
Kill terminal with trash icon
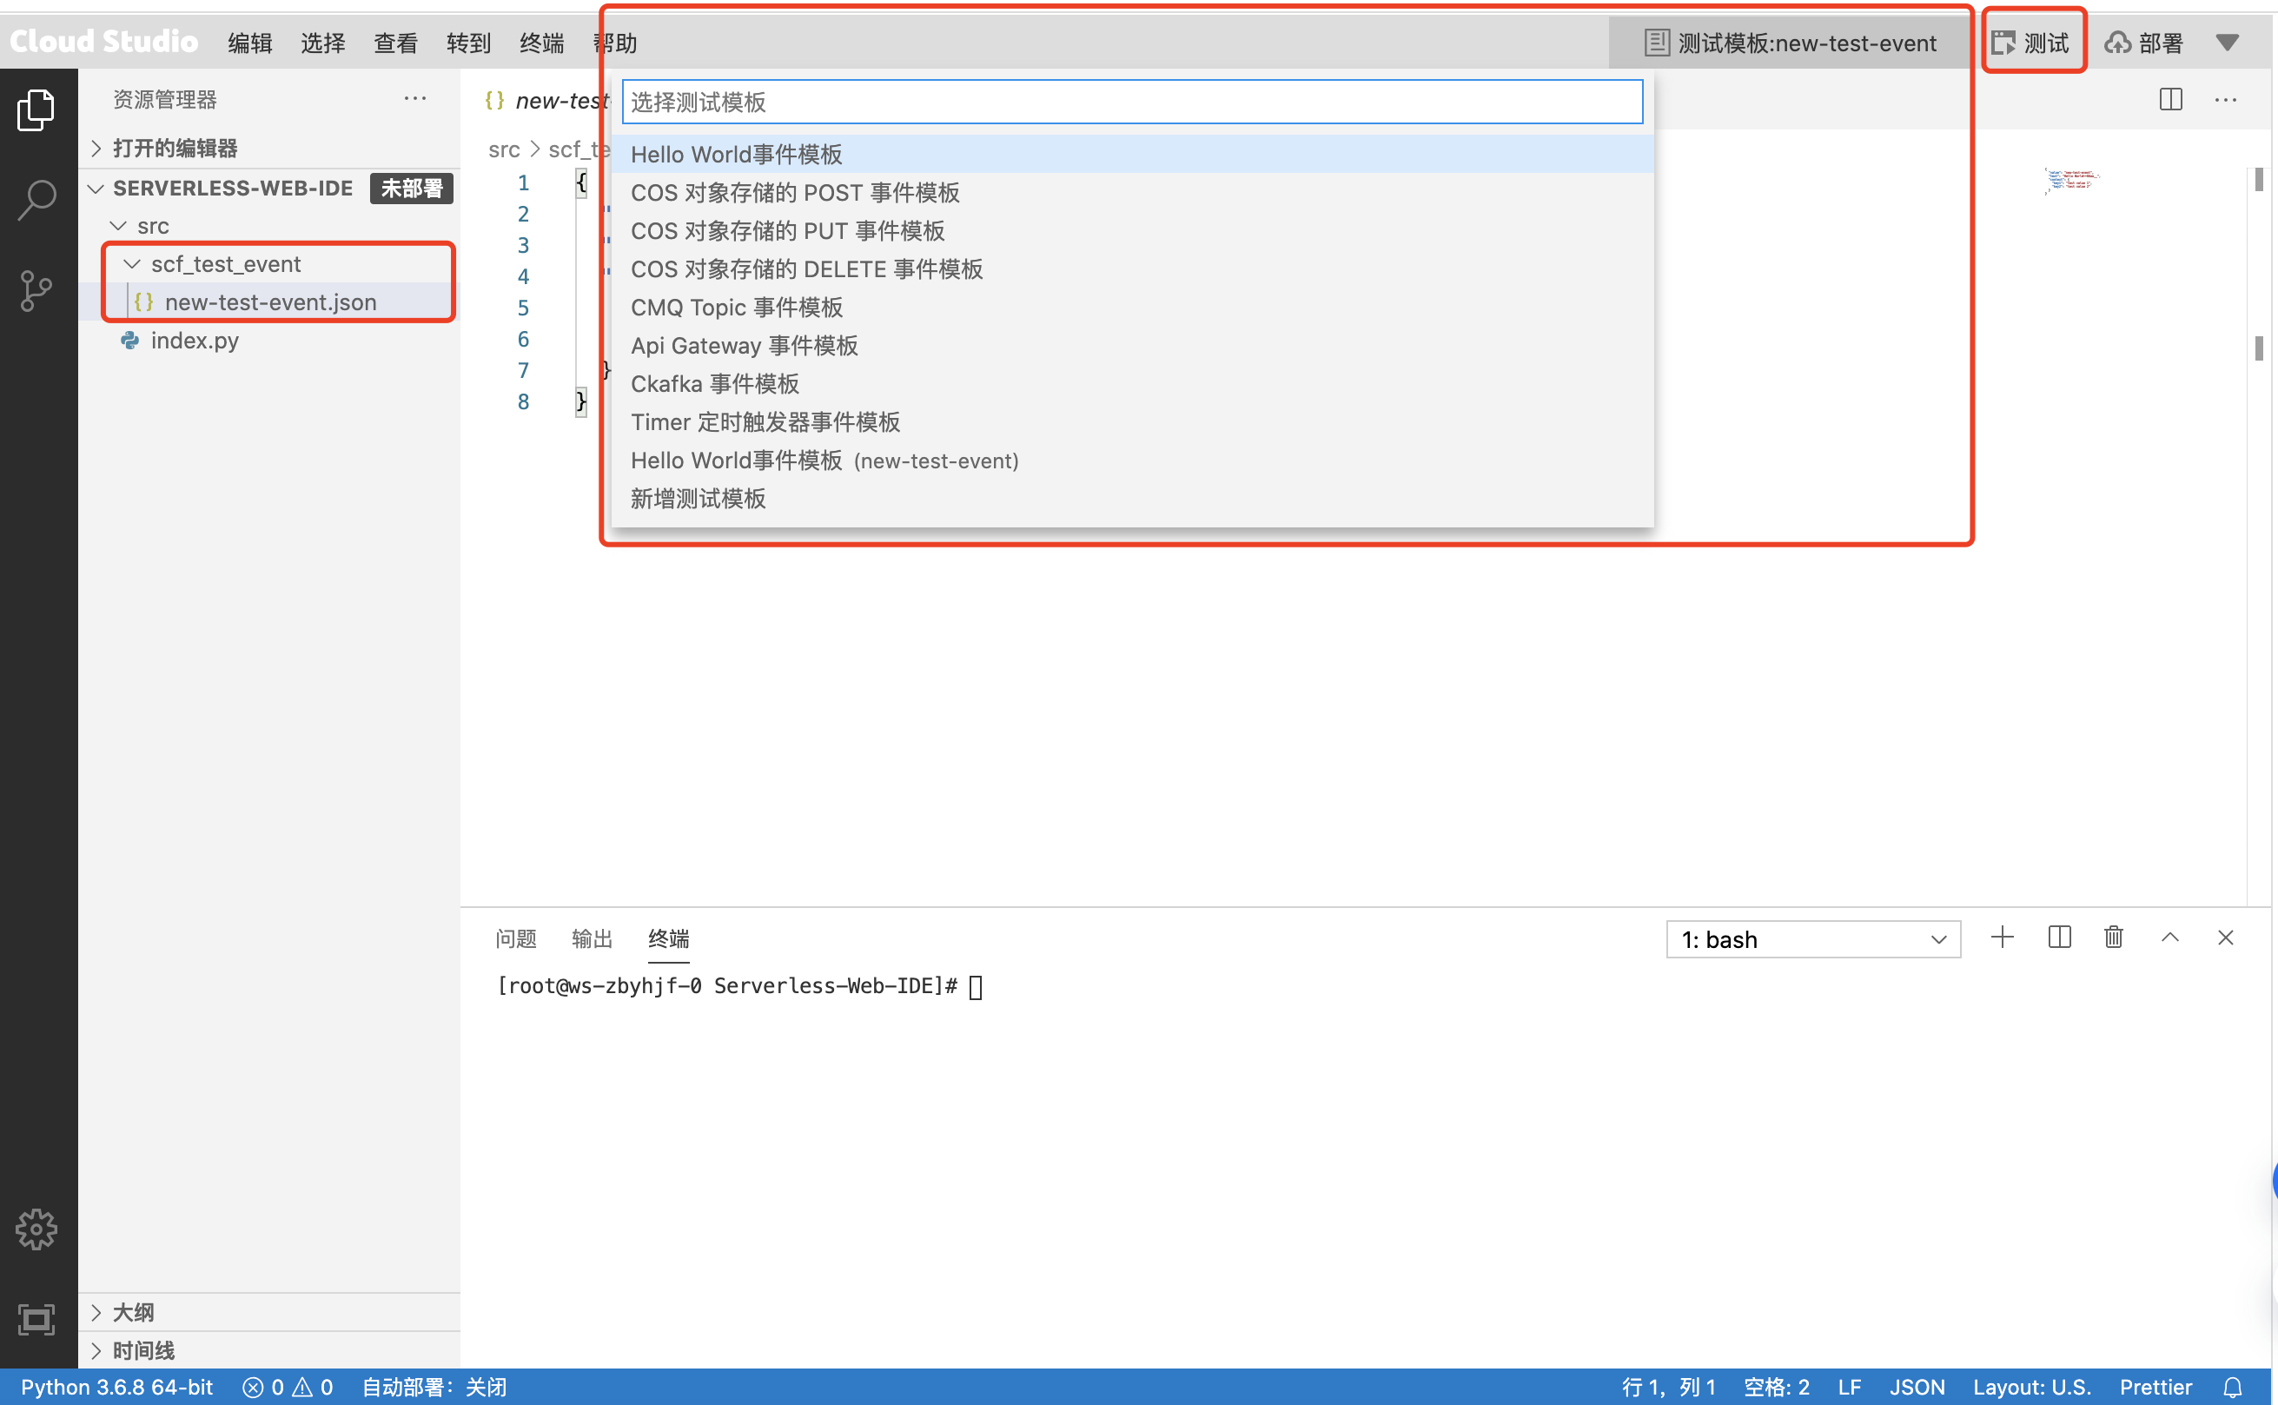tap(2114, 937)
